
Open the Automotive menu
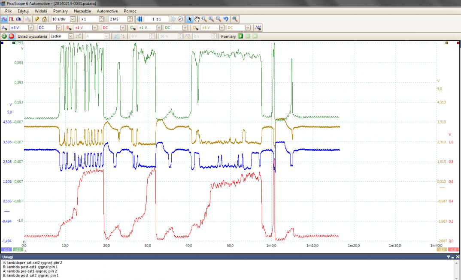coord(107,11)
